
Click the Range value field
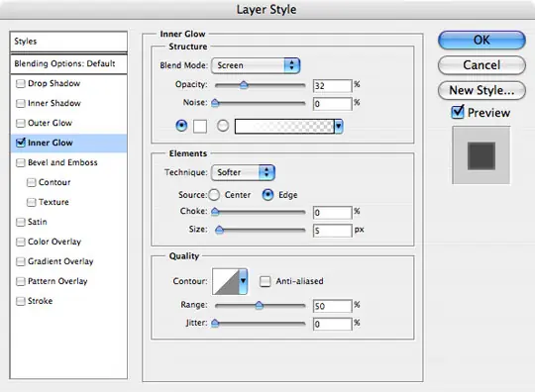click(332, 306)
